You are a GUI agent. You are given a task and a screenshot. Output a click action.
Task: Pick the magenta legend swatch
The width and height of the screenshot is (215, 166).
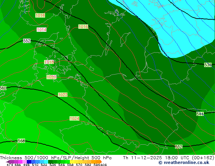(x=20, y=162)
